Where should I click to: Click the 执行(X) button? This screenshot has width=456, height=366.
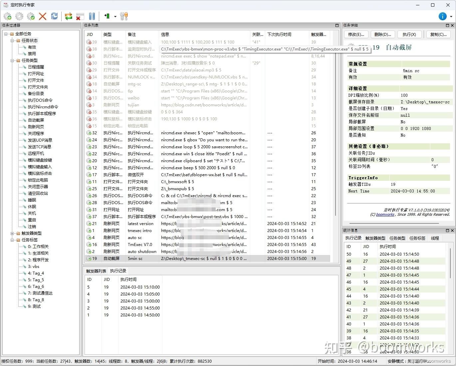409,35
